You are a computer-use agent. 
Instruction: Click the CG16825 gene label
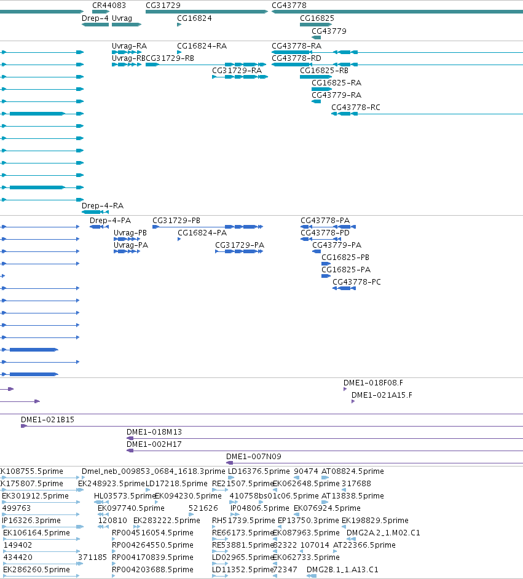point(317,18)
